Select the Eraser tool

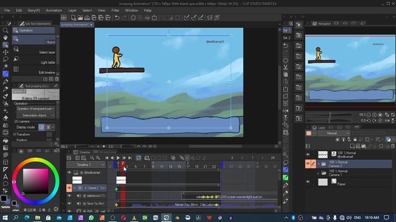5,118
